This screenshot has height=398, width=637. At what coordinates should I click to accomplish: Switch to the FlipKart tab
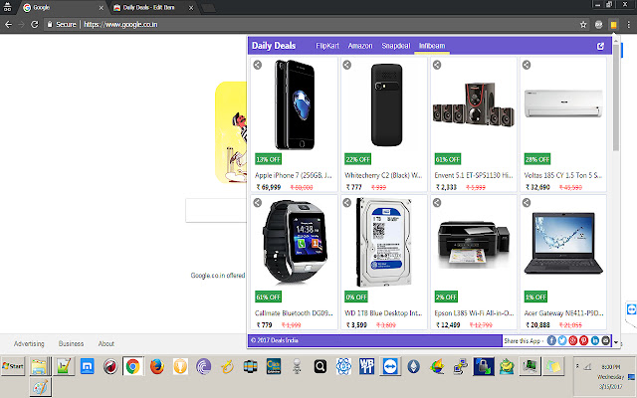coord(327,46)
